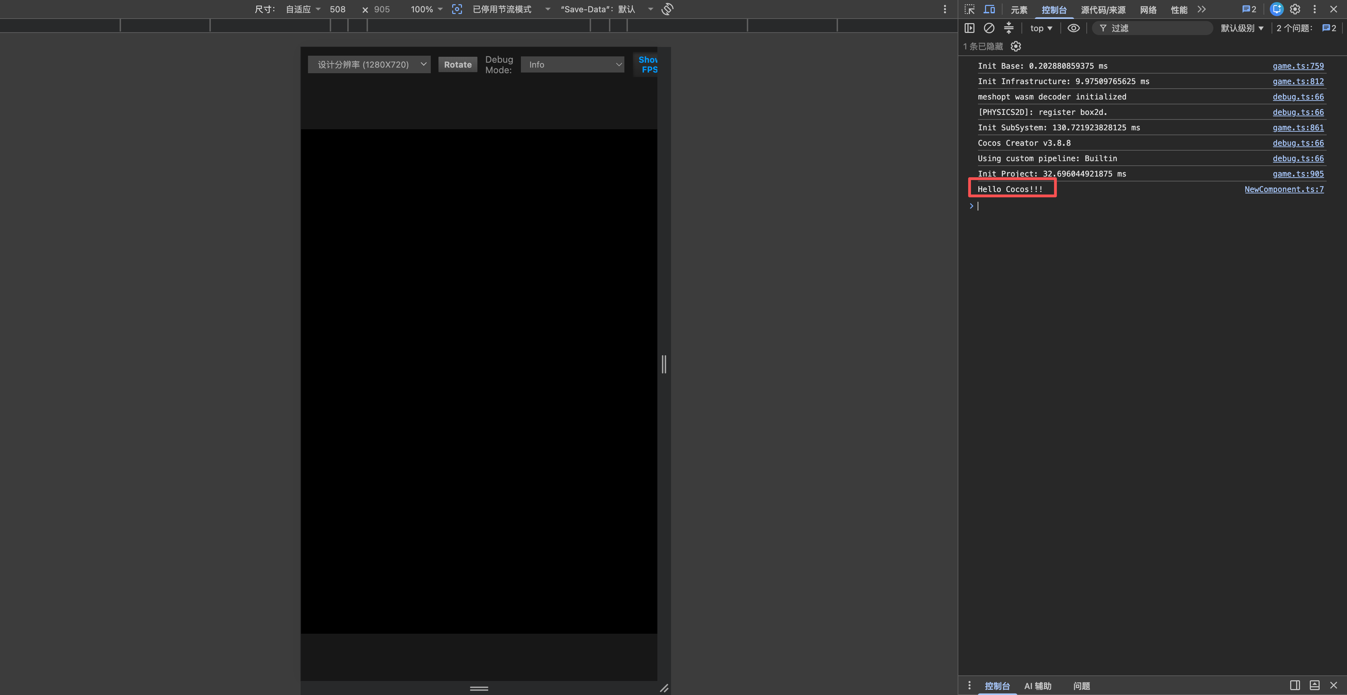This screenshot has width=1347, height=695.
Task: Click the console toolbar icon next to clear
Action: [x=1009, y=28]
